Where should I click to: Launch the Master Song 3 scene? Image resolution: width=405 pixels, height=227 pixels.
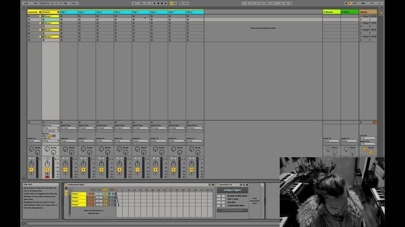(361, 30)
